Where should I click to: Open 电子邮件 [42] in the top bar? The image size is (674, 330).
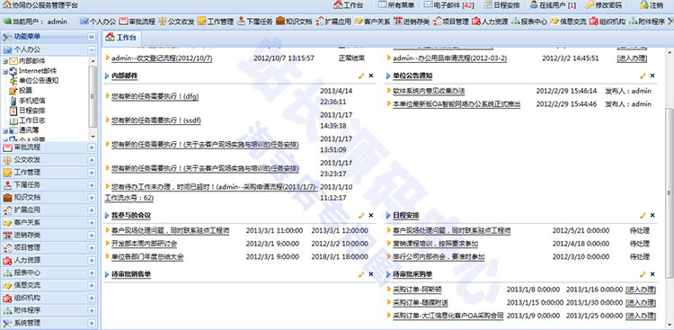448,5
